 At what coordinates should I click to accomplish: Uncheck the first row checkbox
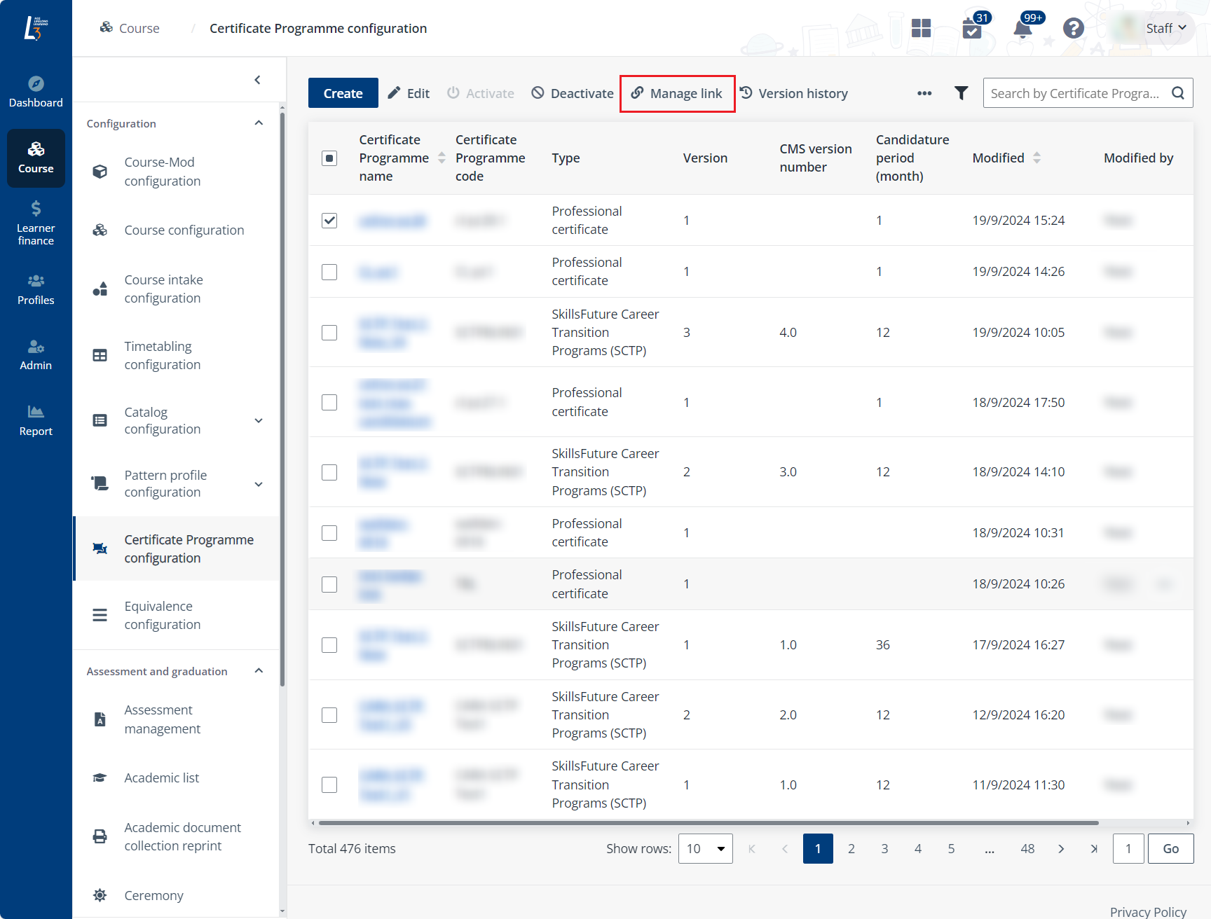click(x=329, y=219)
